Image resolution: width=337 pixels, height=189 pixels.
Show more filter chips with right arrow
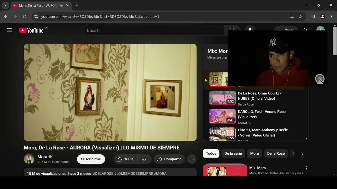coord(302,154)
